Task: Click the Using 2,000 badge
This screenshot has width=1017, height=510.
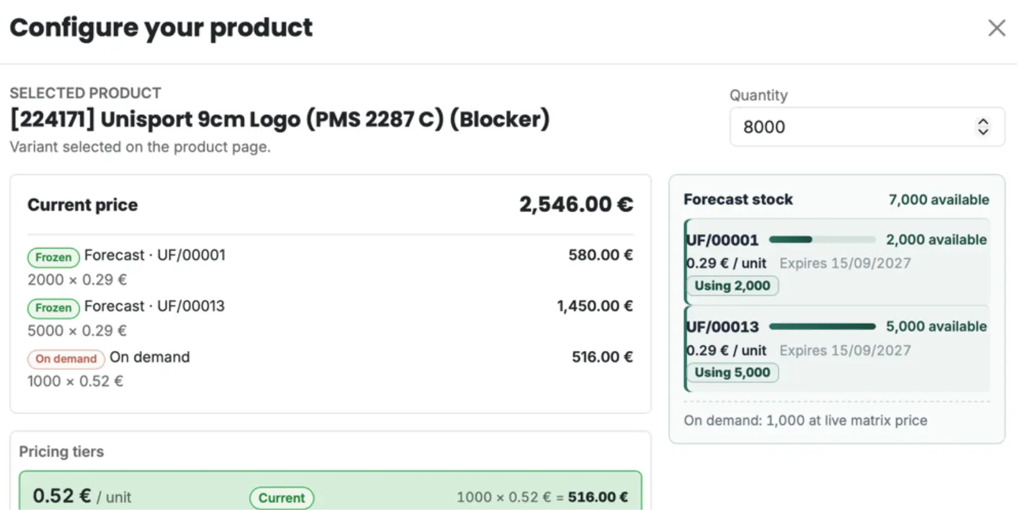Action: tap(733, 285)
